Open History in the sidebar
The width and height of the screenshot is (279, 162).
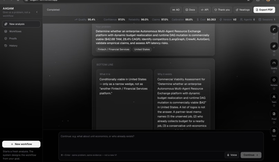click(x=21, y=46)
